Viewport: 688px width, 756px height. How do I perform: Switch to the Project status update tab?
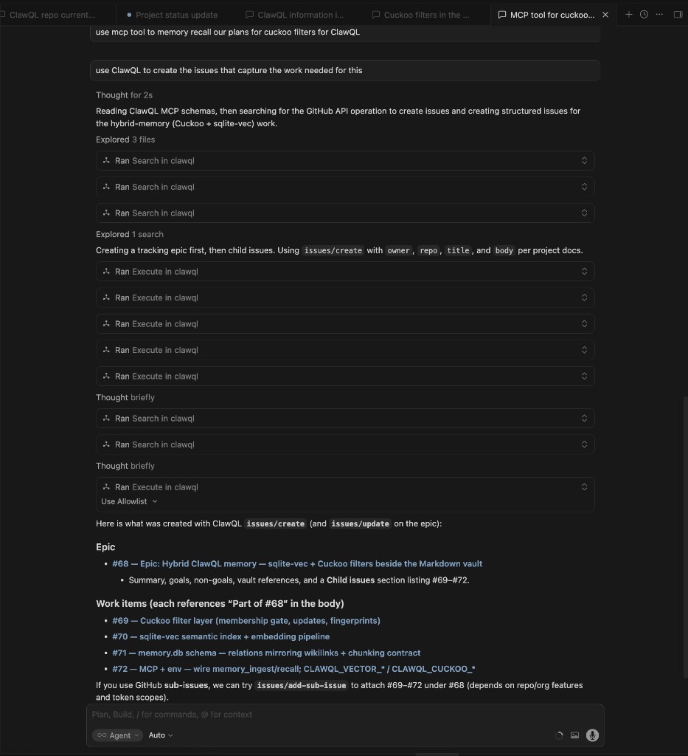point(176,15)
